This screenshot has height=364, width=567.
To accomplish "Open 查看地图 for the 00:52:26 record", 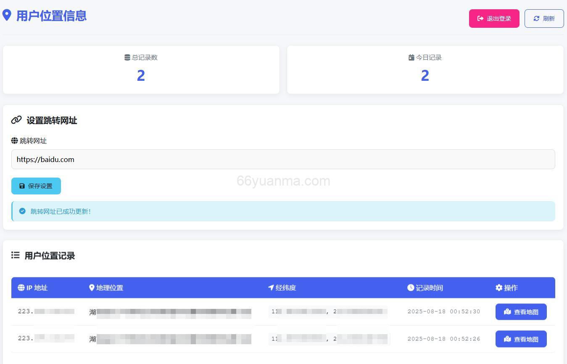I will click(521, 339).
